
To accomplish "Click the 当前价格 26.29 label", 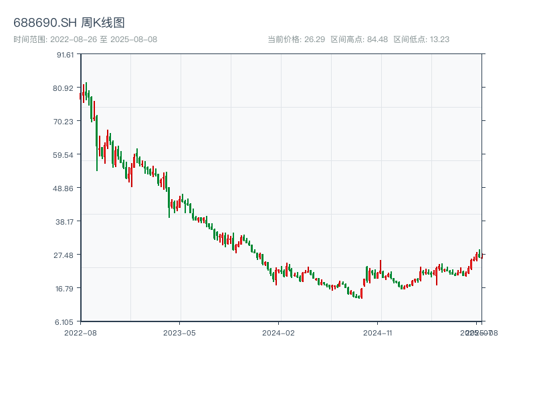I will (296, 39).
